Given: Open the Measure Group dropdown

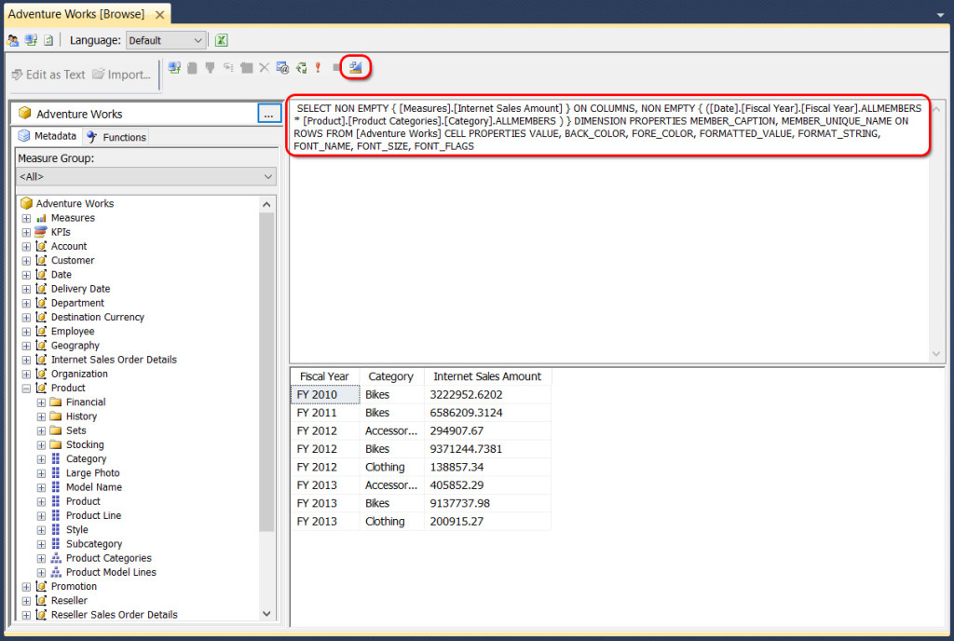Looking at the screenshot, I should pos(140,177).
